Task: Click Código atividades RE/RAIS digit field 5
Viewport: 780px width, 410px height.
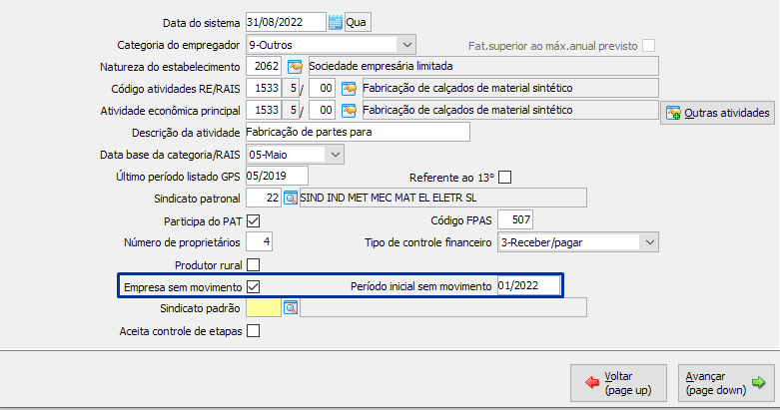Action: click(290, 89)
